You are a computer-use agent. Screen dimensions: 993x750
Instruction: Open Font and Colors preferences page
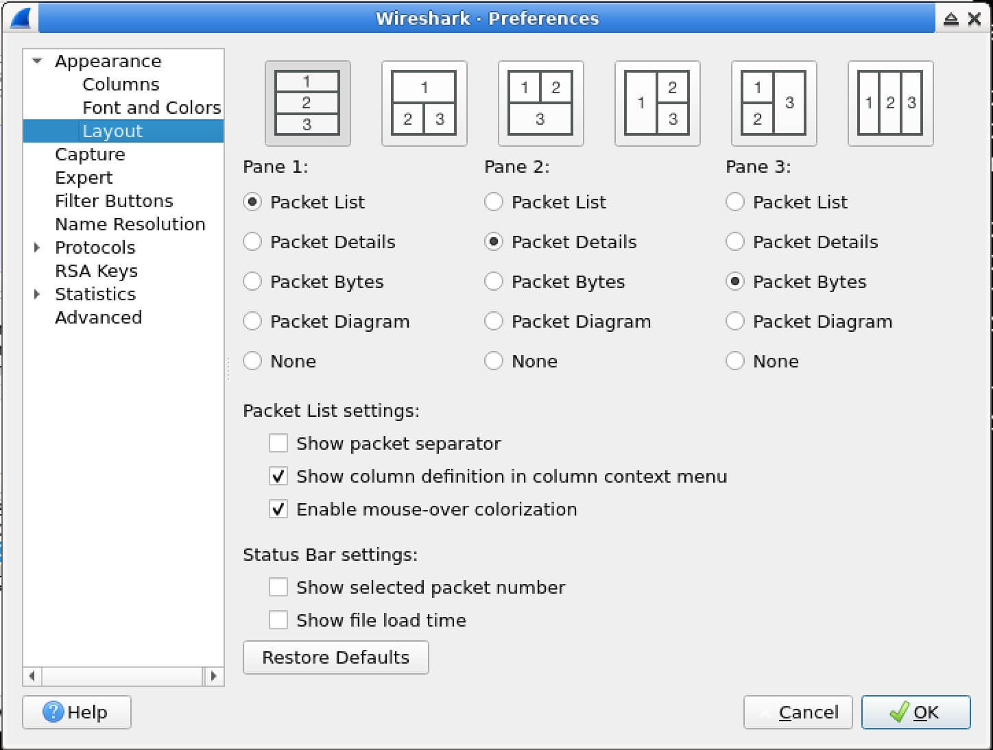152,108
